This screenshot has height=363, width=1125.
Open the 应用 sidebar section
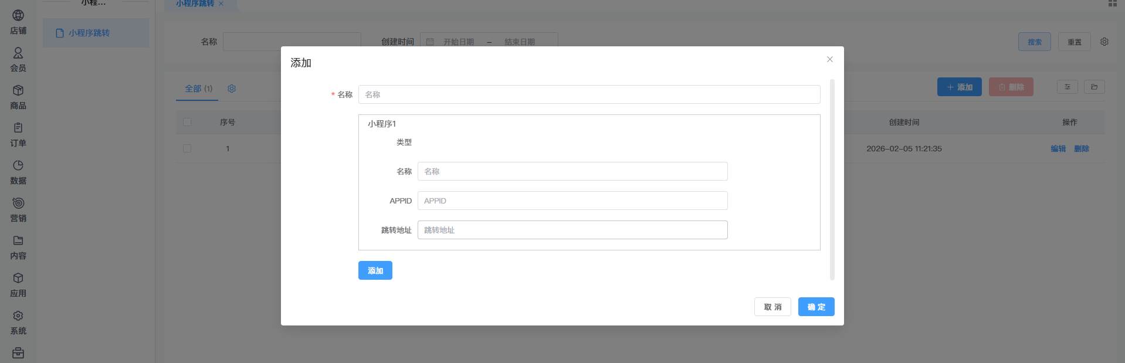click(x=18, y=285)
